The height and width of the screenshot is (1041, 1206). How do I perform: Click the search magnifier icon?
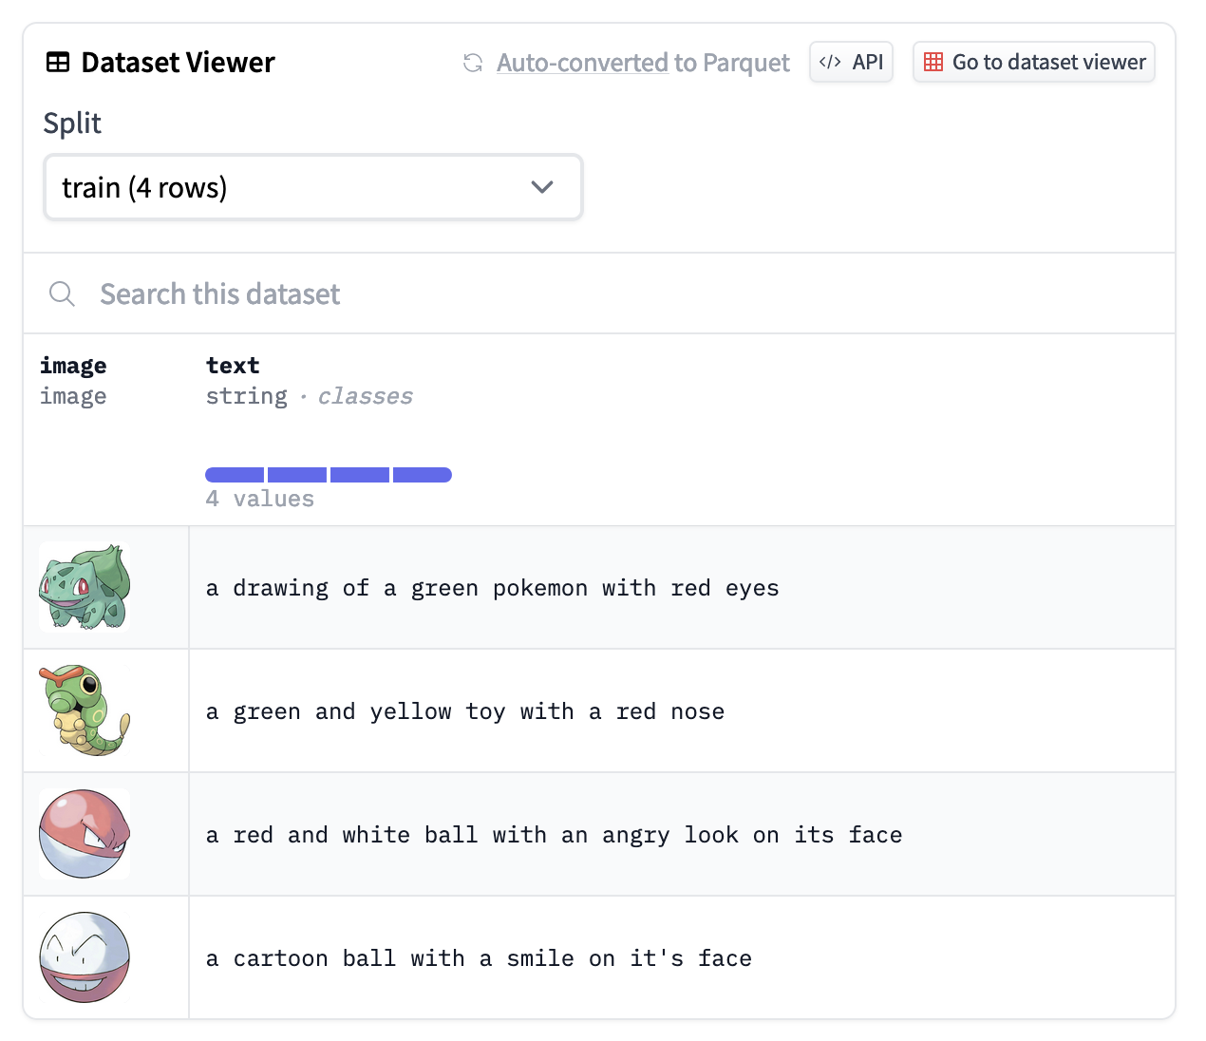click(x=62, y=294)
